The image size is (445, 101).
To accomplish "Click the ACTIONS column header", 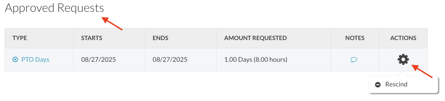I will pyautogui.click(x=403, y=38).
